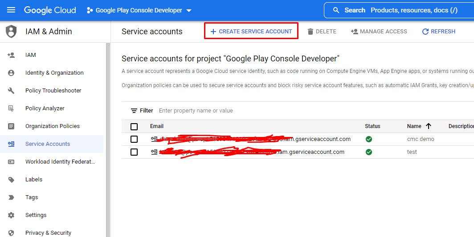Click the Filter icon above the table
The image size is (474, 237).
(x=134, y=111)
